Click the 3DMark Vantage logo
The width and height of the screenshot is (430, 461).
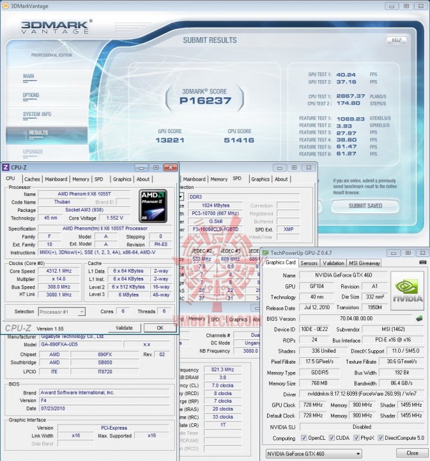(57, 27)
